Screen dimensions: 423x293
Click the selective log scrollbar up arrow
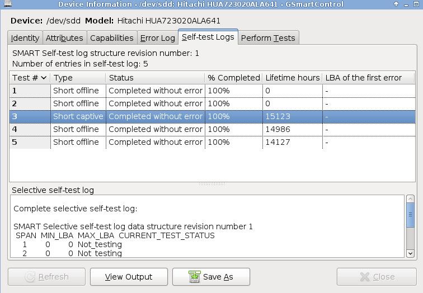tap(410, 199)
